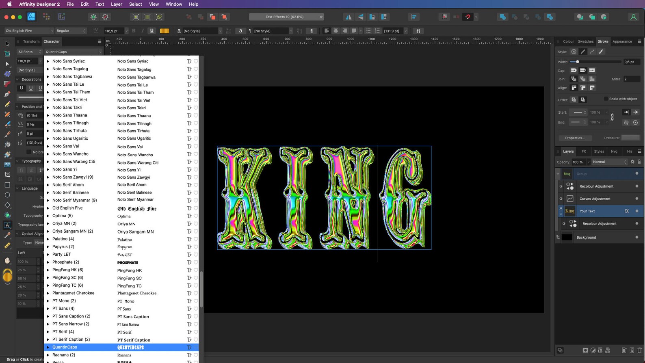Image resolution: width=645 pixels, height=363 pixels.
Task: Open the Regular font style dropdown
Action: (x=71, y=31)
